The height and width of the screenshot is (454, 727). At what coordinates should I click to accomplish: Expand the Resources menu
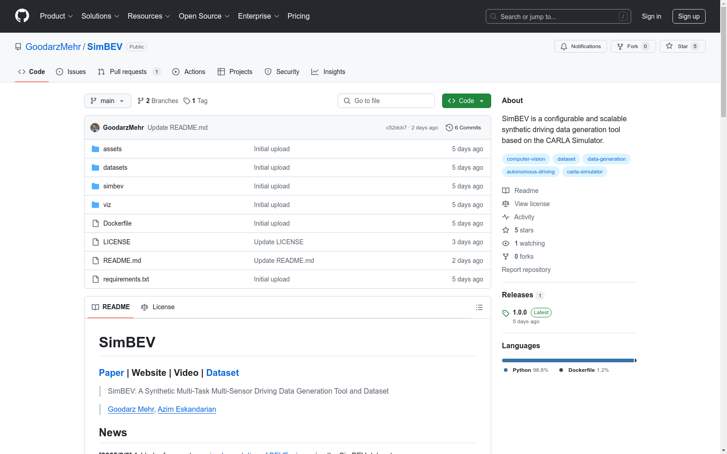pyautogui.click(x=149, y=16)
